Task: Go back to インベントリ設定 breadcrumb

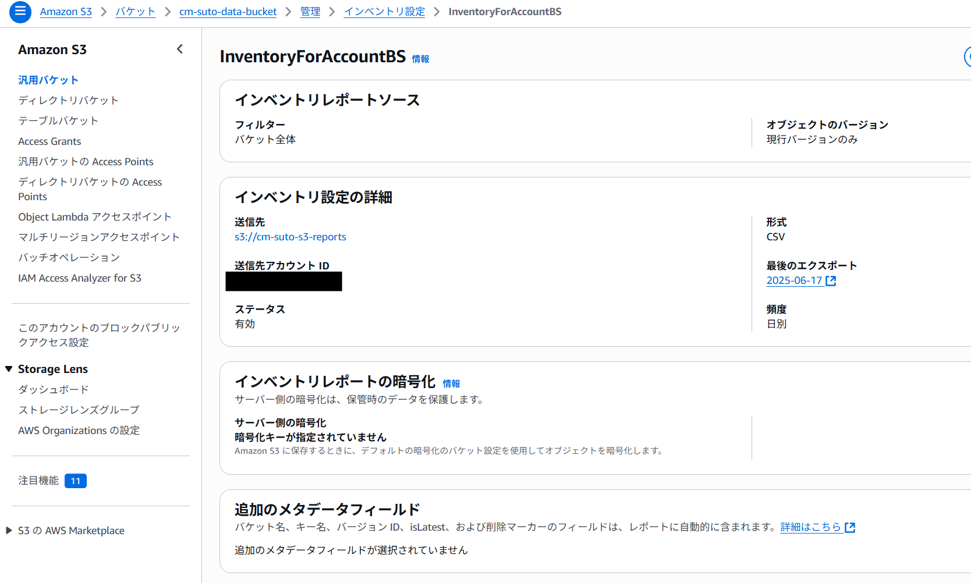Action: pos(384,12)
